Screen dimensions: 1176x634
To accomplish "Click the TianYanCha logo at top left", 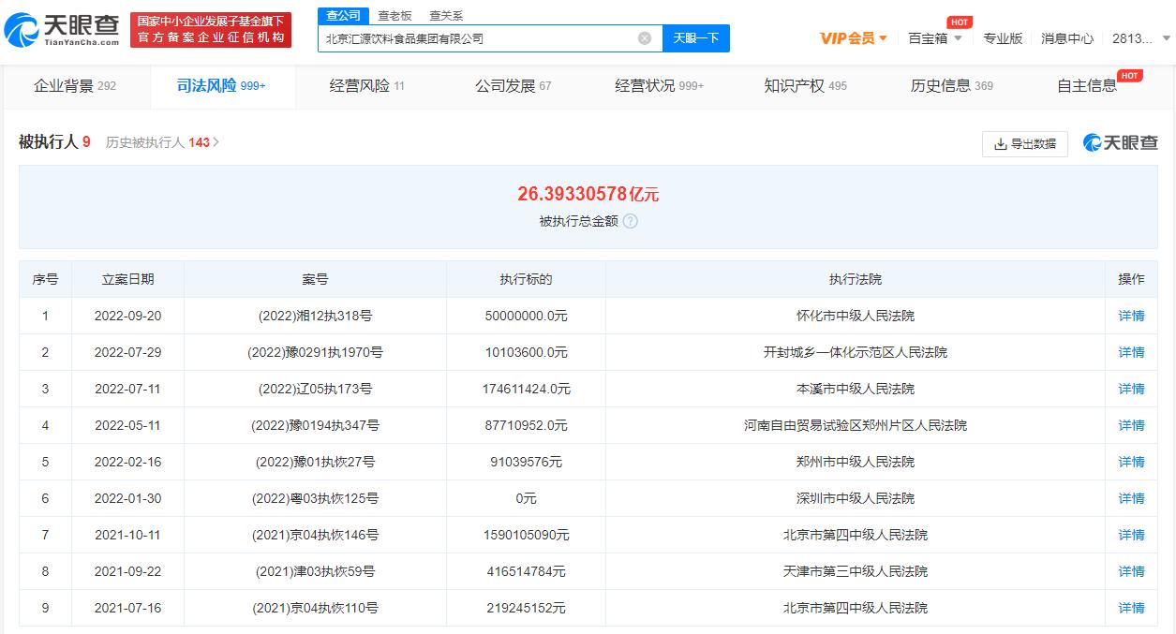I will pyautogui.click(x=62, y=30).
